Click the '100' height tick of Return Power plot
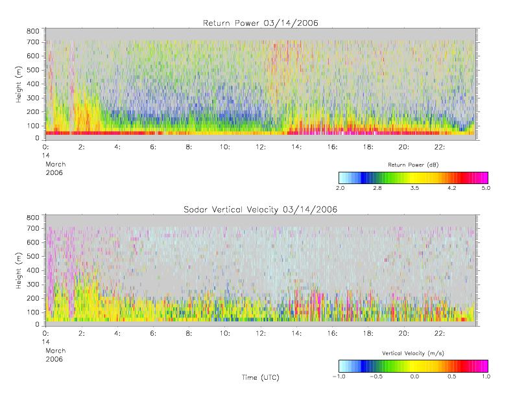513x396 pixels. [32, 126]
